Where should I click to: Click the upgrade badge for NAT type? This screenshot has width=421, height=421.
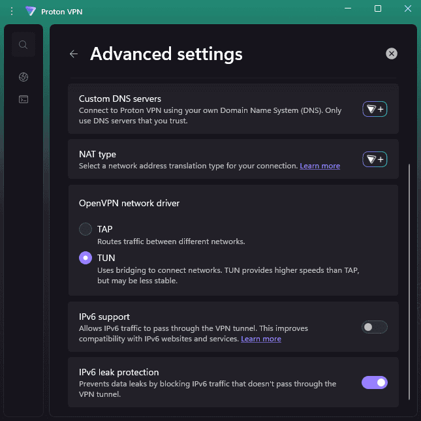pos(375,159)
